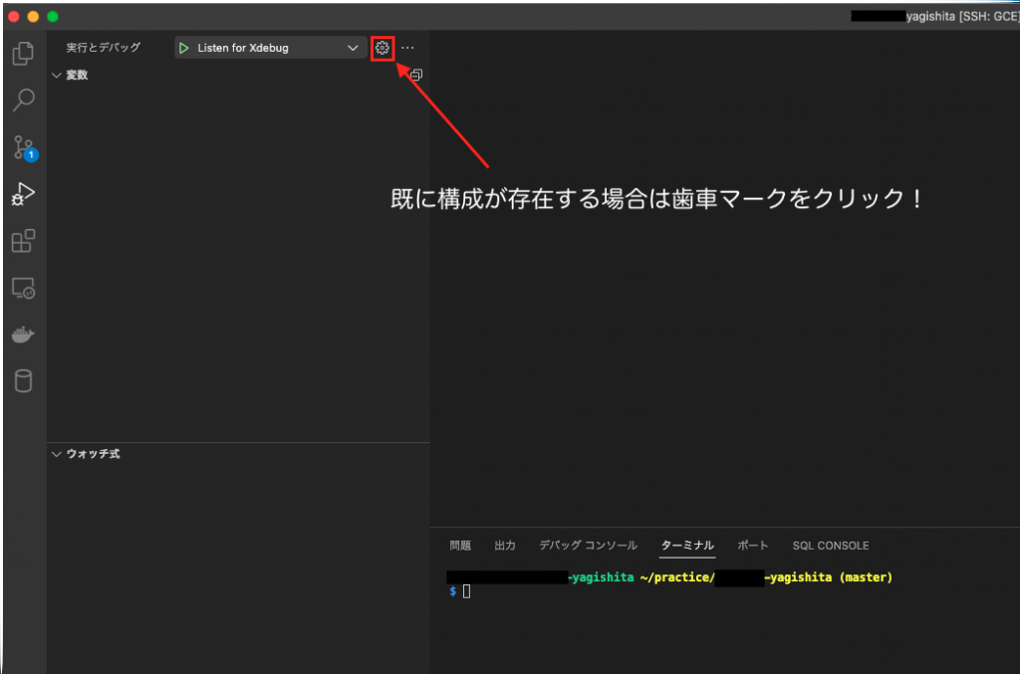
Task: Select the Run and Debug icon
Action: click(x=23, y=194)
